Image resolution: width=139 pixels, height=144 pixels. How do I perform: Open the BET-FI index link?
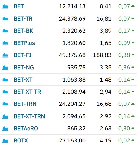tap(22, 55)
